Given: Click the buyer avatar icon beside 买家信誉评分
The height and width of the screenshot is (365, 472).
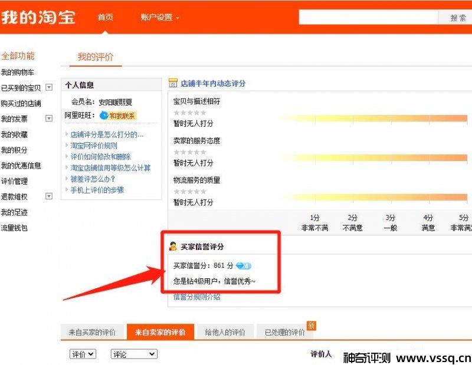Looking at the screenshot, I should [x=173, y=246].
